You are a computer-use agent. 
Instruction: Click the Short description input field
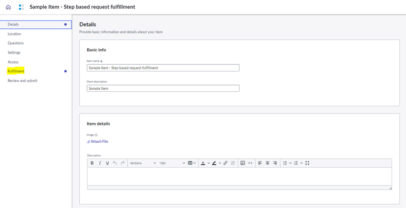pos(163,89)
